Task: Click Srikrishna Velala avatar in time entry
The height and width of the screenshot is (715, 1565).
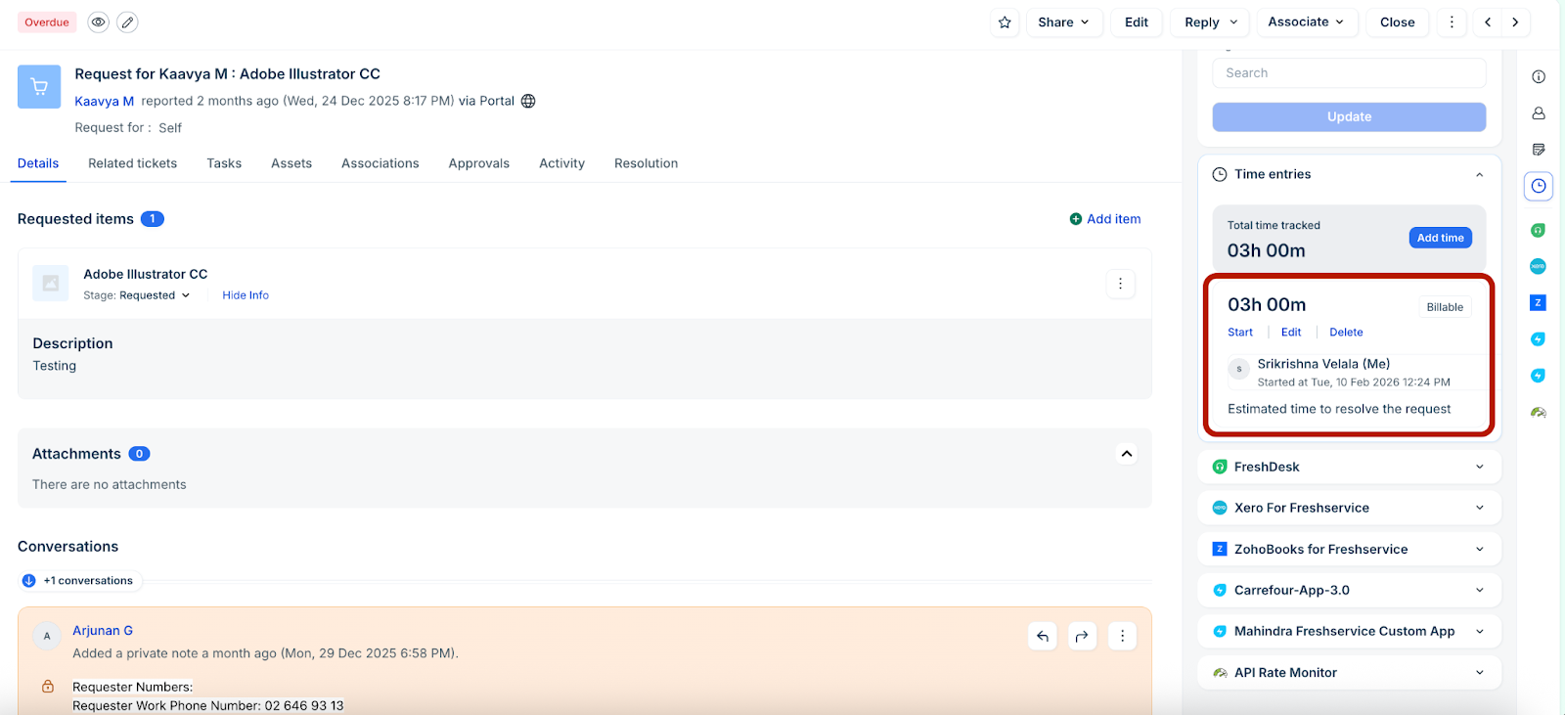Action: (1239, 369)
